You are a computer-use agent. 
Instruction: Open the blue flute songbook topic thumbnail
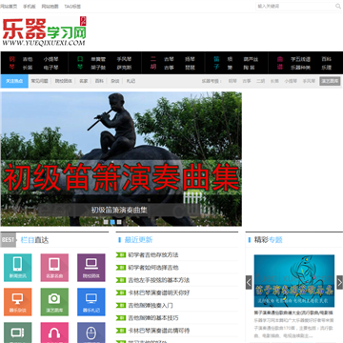tap(294, 281)
